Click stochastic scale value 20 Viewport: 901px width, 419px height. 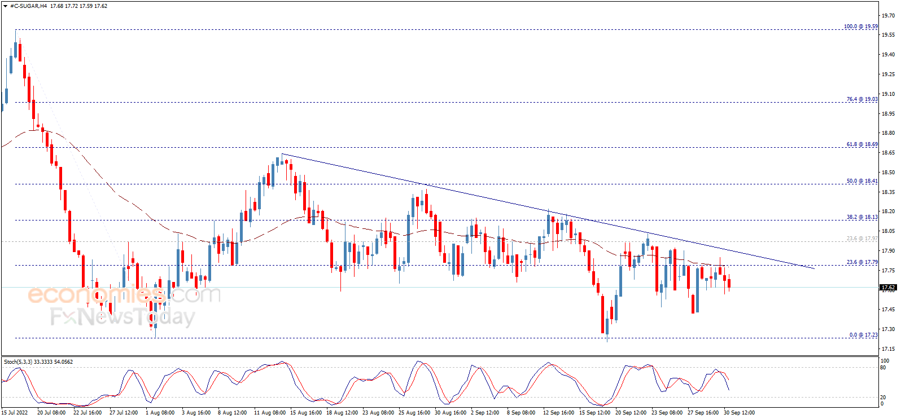pos(883,397)
